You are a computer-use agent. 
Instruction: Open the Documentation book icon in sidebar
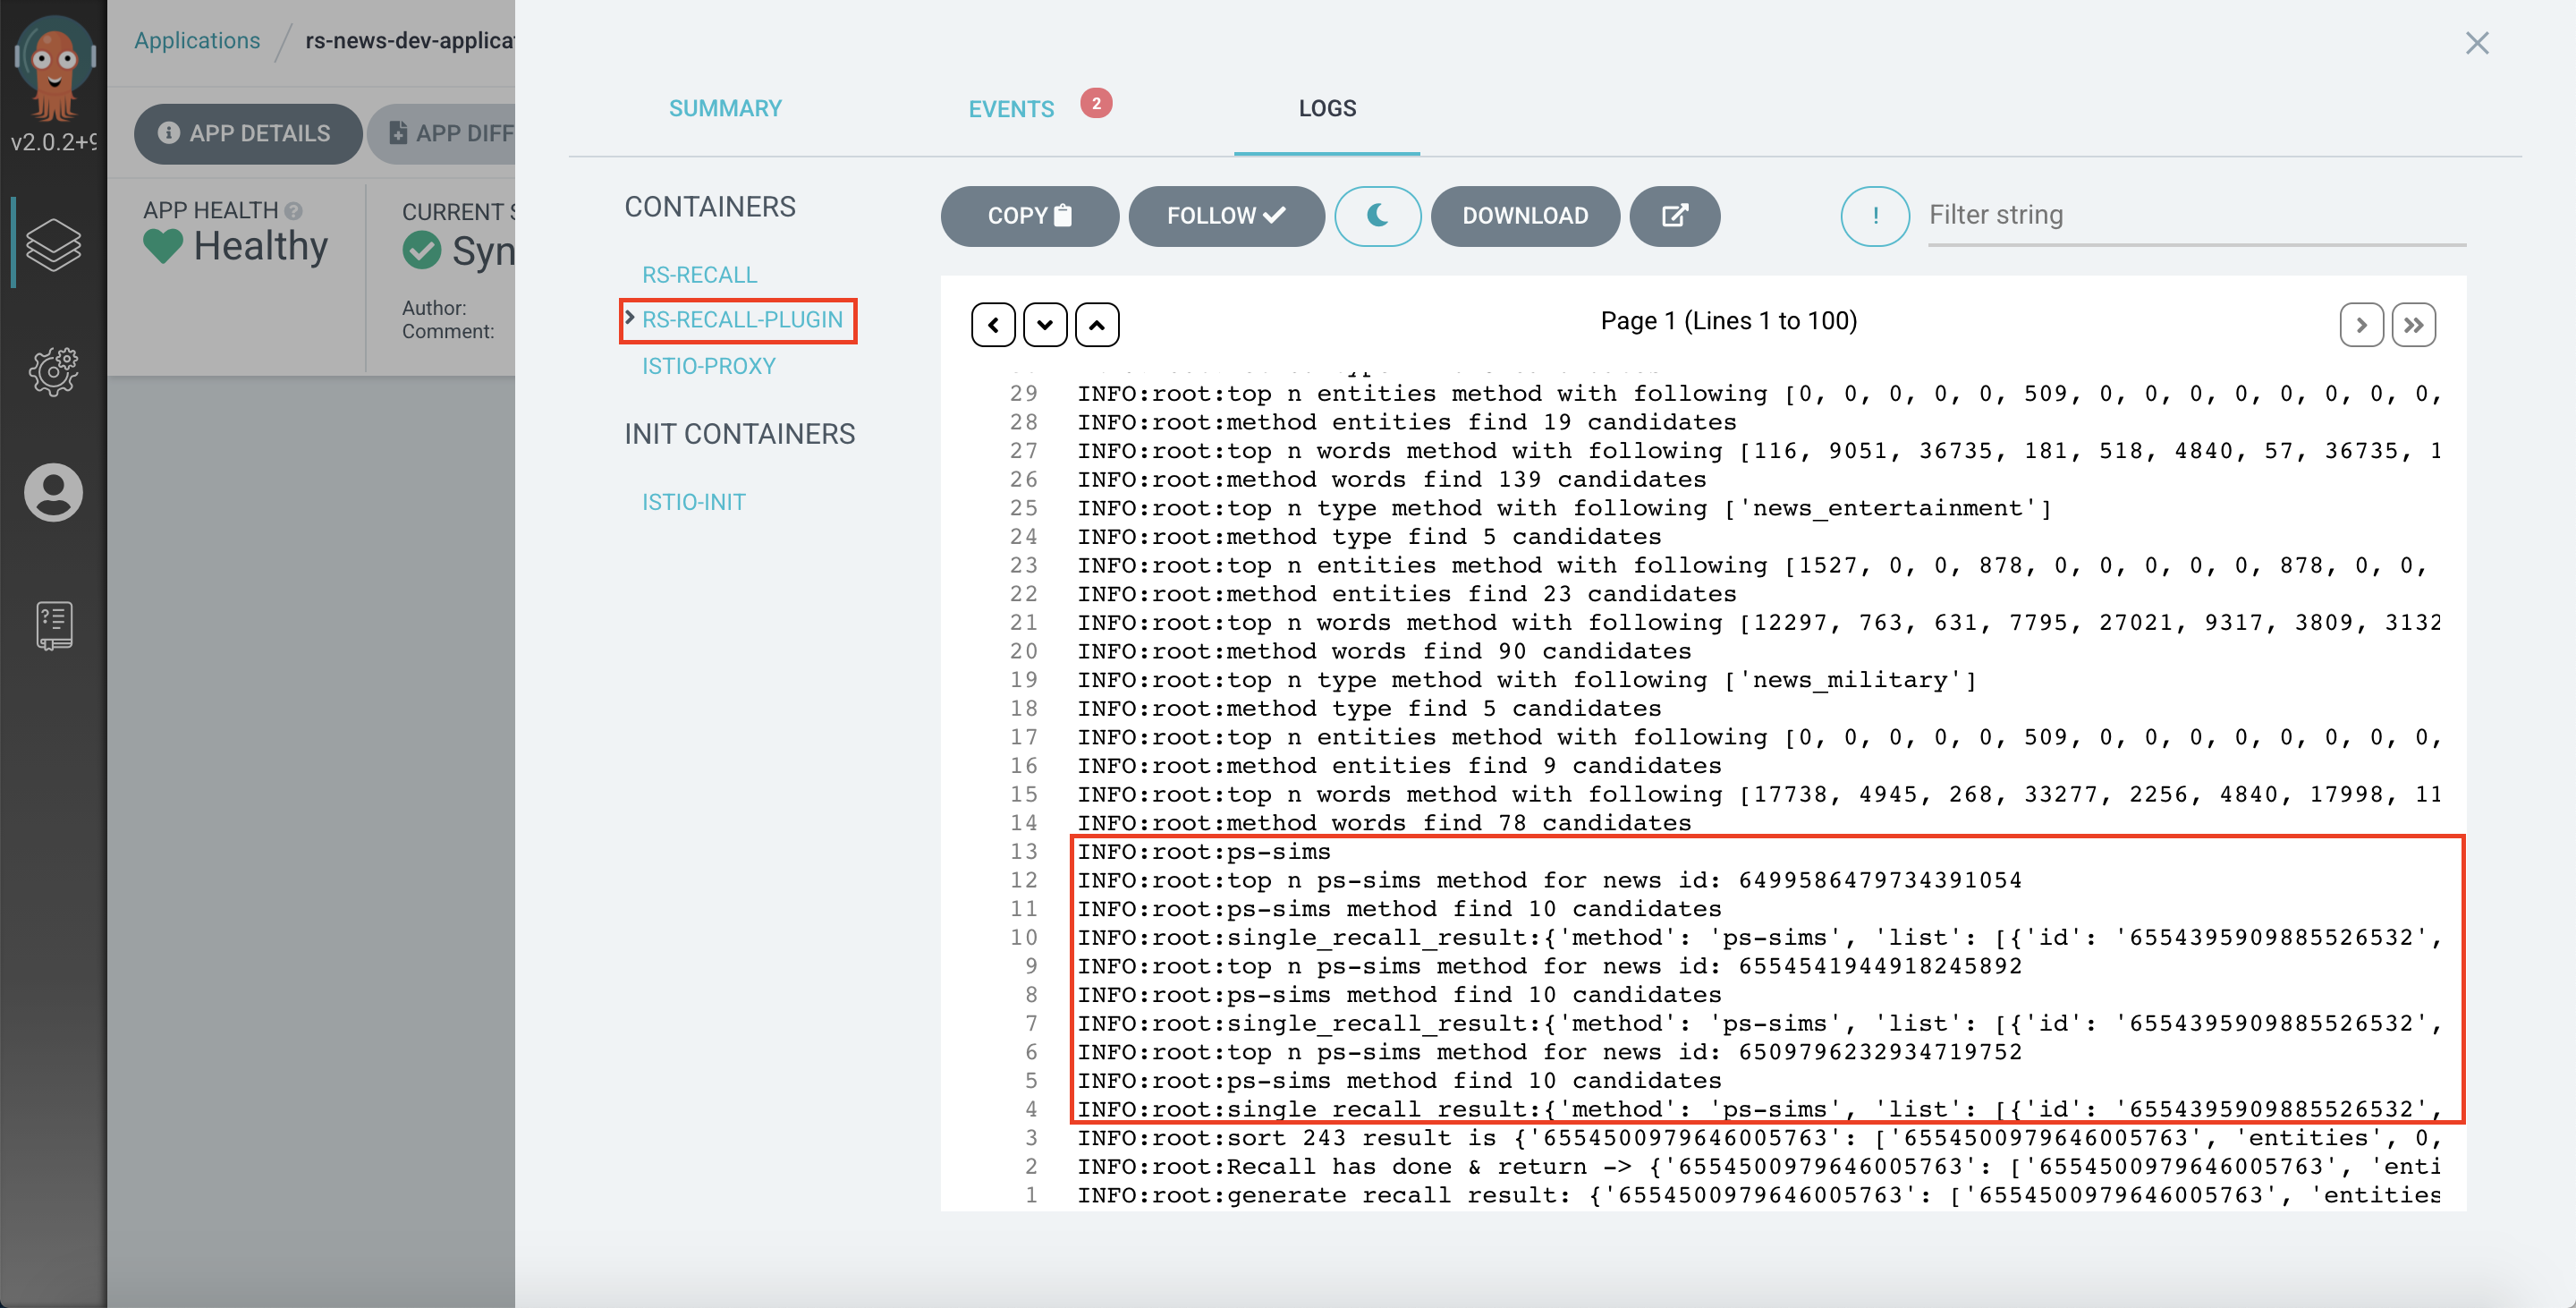(53, 626)
